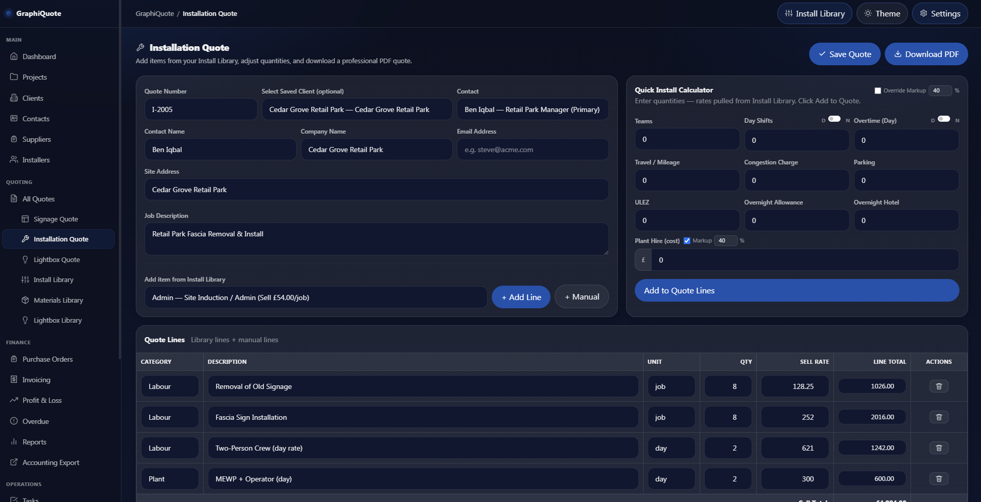Click the Install Library header button
The width and height of the screenshot is (981, 502).
click(x=814, y=13)
